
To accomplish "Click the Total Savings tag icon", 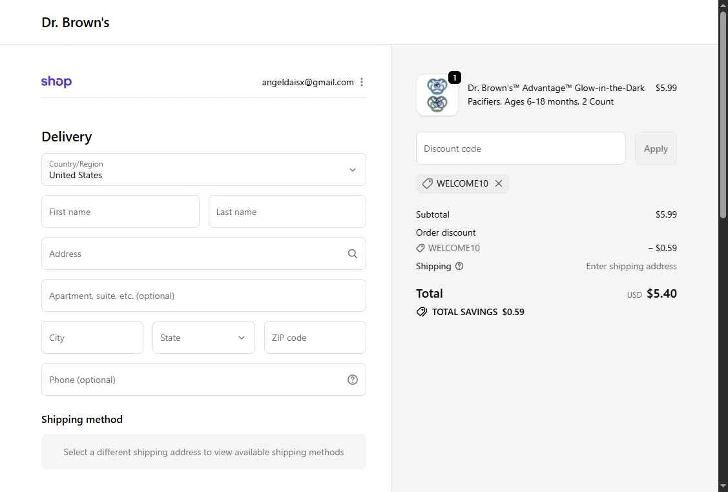I will [422, 312].
